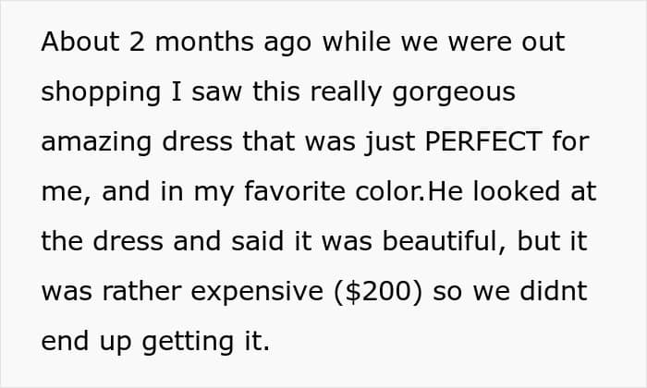647x388 pixels.
Task: Click the word 'getting' in last line
Action: (188, 343)
